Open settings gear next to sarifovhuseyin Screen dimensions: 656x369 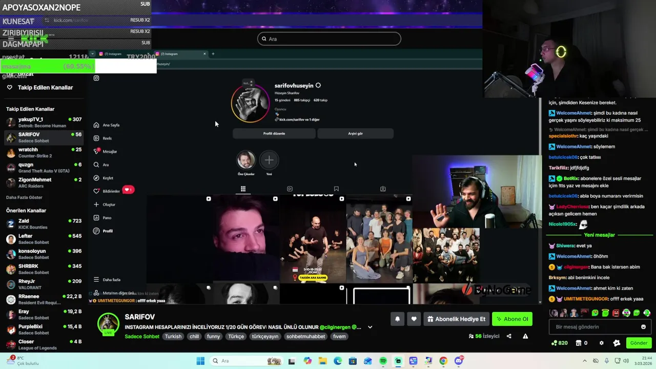[318, 86]
